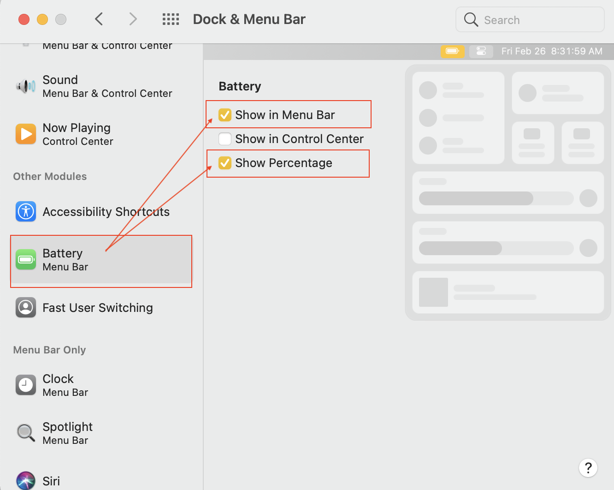This screenshot has height=490, width=614.
Task: Select the Accessibility Shortcuts blue icon
Action: [x=26, y=212]
